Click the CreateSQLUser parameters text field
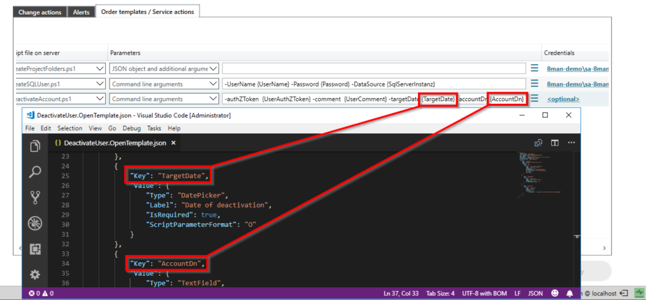The image size is (646, 300). (x=374, y=83)
